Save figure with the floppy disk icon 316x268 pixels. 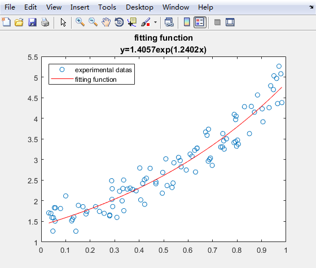point(32,22)
